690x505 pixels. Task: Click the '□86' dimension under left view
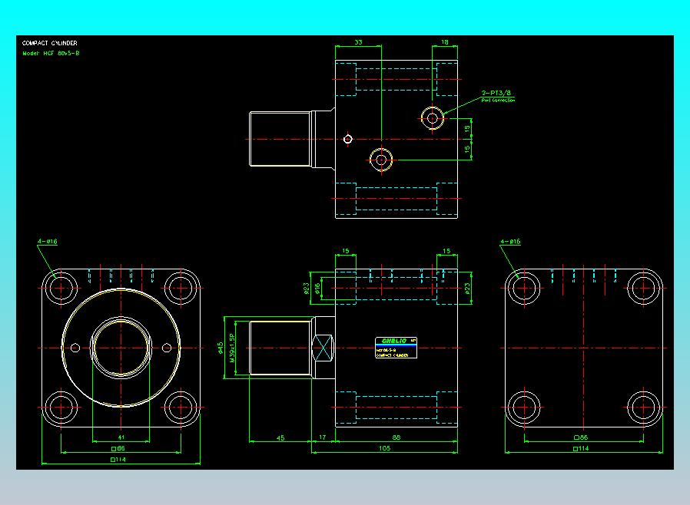(118, 449)
